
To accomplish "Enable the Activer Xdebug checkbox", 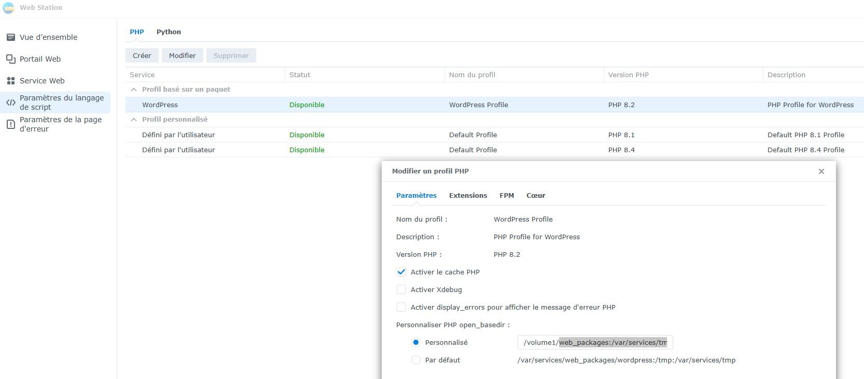I will [x=401, y=290].
